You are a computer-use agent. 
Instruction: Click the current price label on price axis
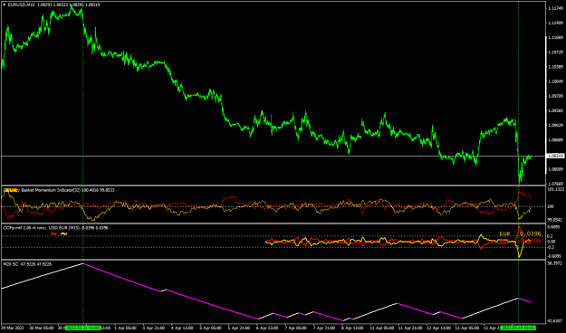click(x=555, y=156)
